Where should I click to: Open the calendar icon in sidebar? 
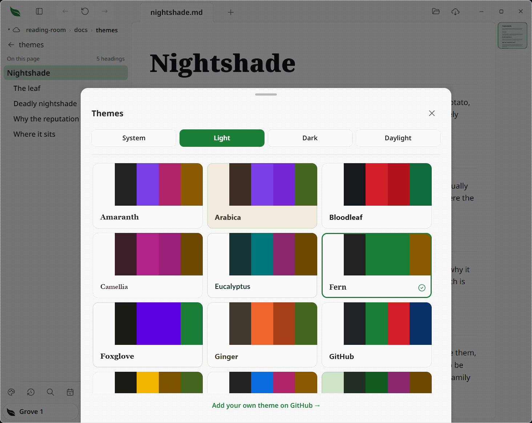pos(70,392)
